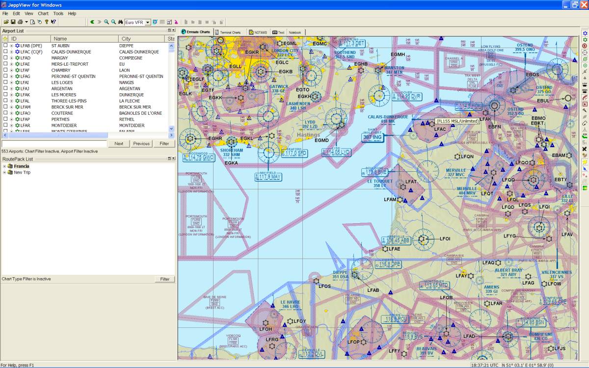
Task: Click the context help arrow-question icon
Action: click(54, 22)
